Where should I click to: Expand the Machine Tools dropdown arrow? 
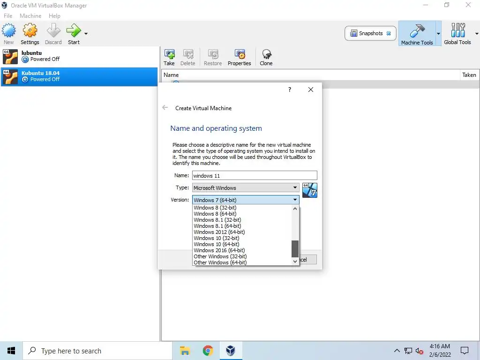coord(438,34)
